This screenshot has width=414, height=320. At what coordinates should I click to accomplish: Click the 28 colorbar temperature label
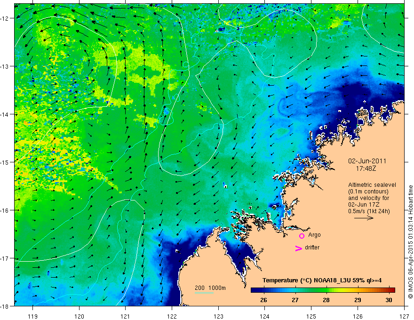coord(326,300)
